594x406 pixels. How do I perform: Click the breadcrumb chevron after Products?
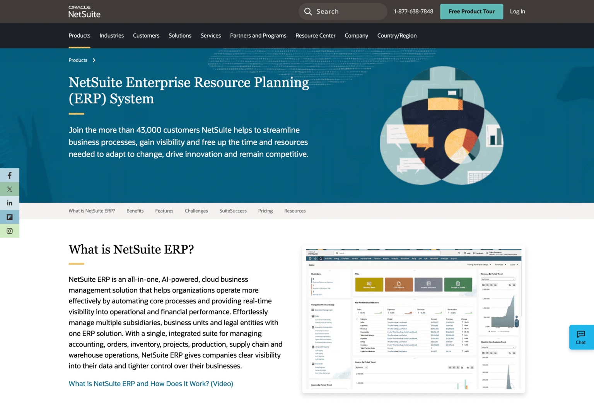[x=94, y=60]
